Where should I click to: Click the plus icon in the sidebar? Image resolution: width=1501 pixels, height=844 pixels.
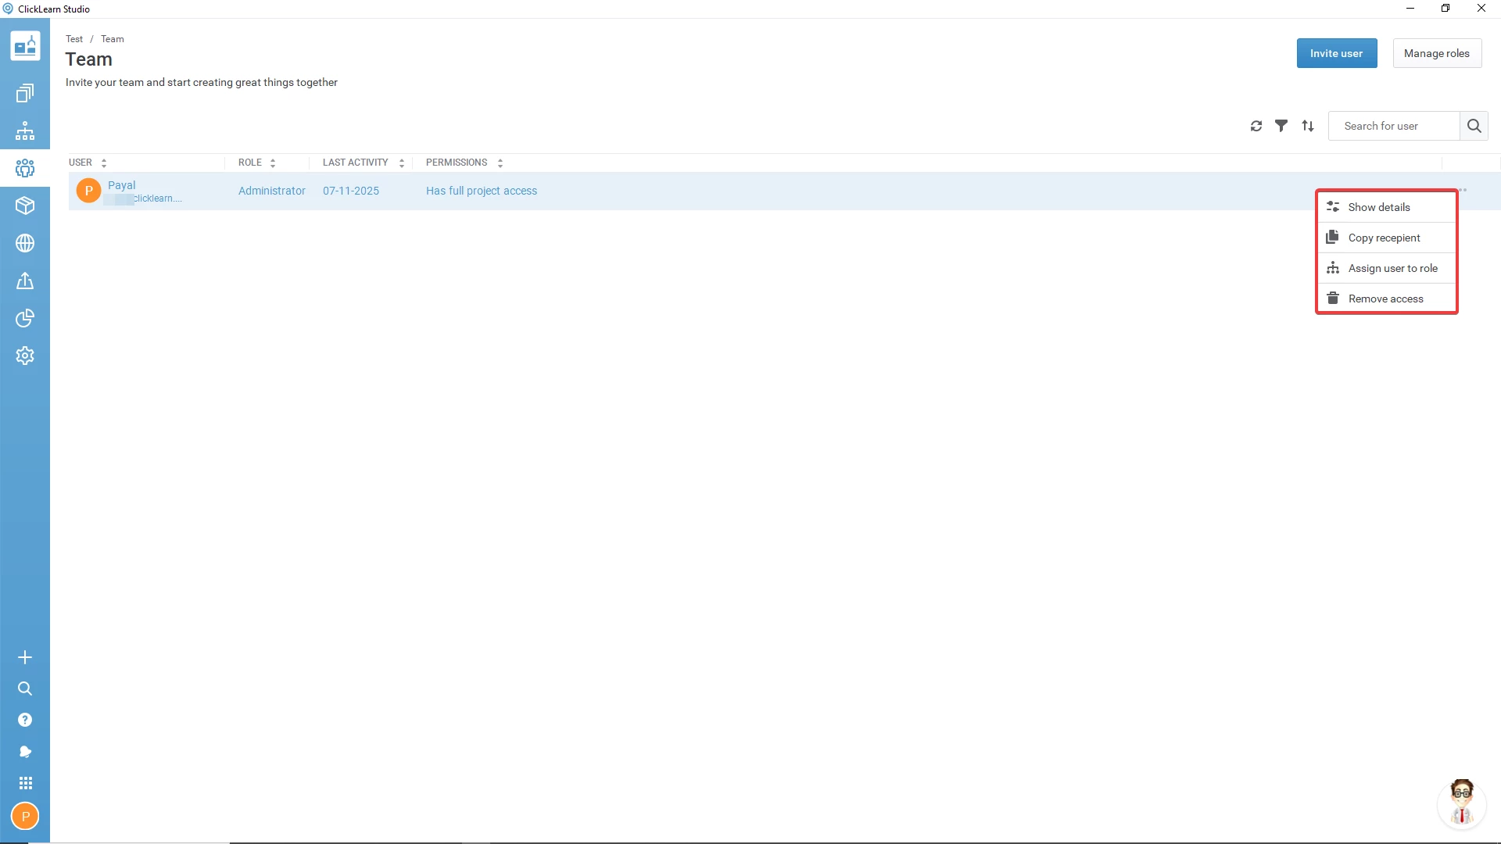coord(25,657)
